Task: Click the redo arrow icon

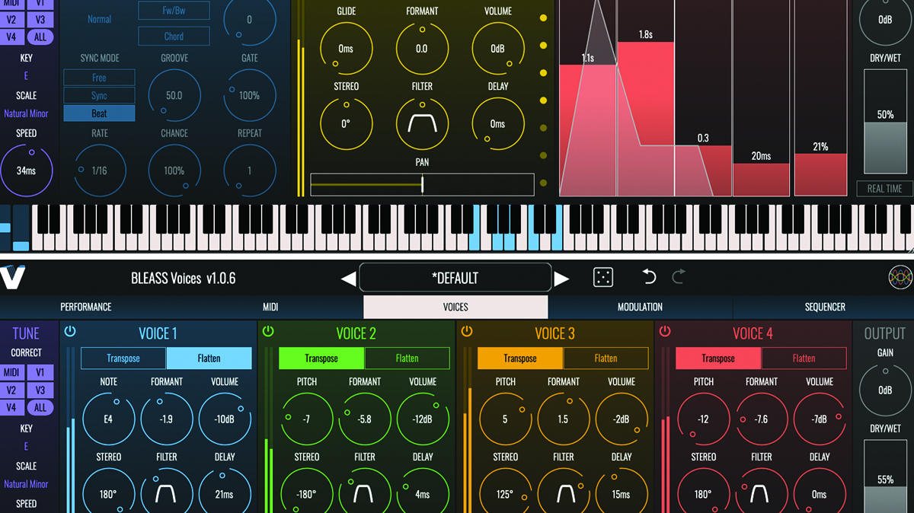Action: pyautogui.click(x=678, y=276)
